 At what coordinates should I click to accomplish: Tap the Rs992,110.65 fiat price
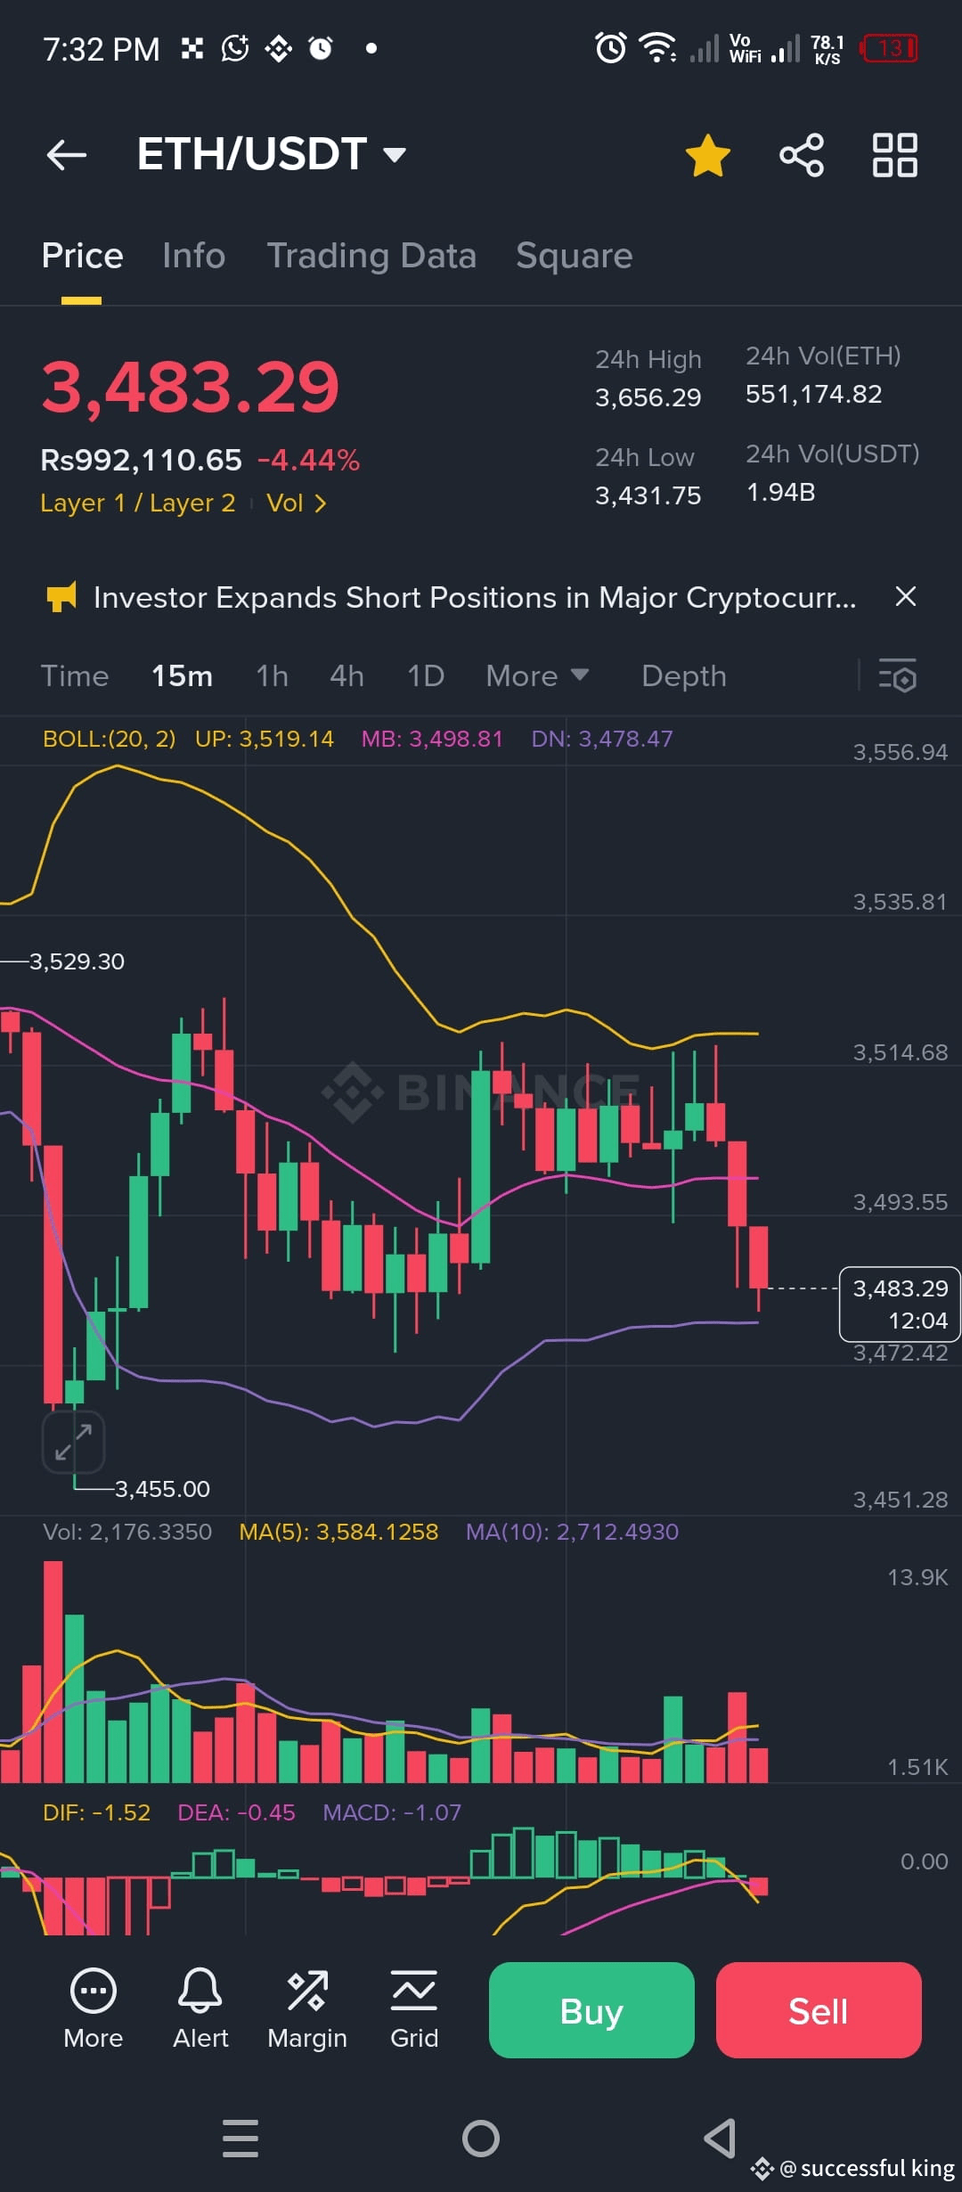coord(141,460)
